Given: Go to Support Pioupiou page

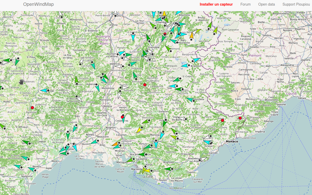Looking at the screenshot, I should pos(296,4).
